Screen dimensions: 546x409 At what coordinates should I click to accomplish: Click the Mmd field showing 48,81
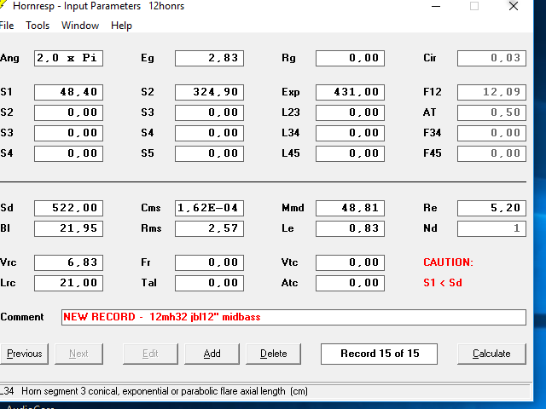(x=350, y=208)
